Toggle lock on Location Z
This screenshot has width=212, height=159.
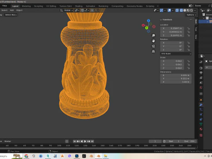[x=189, y=35]
